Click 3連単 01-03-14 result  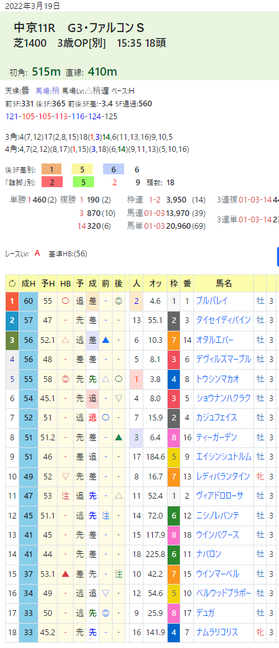click(256, 219)
